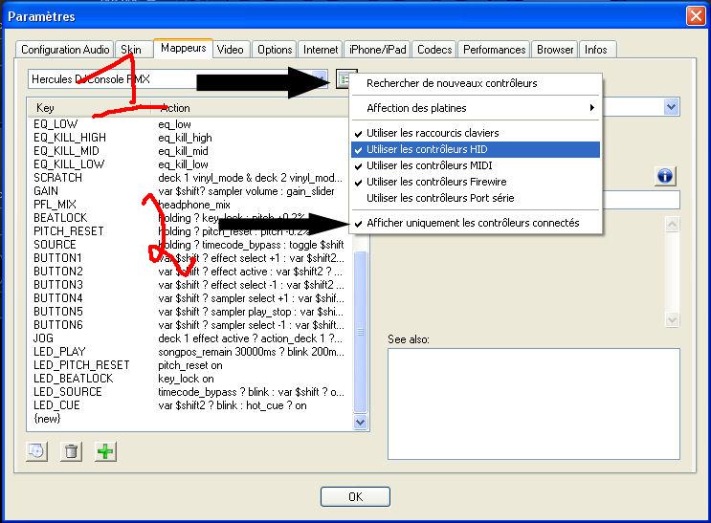Enable Utiliser les contrôleurs Port série
Screen dimensions: 711x523
(x=440, y=198)
